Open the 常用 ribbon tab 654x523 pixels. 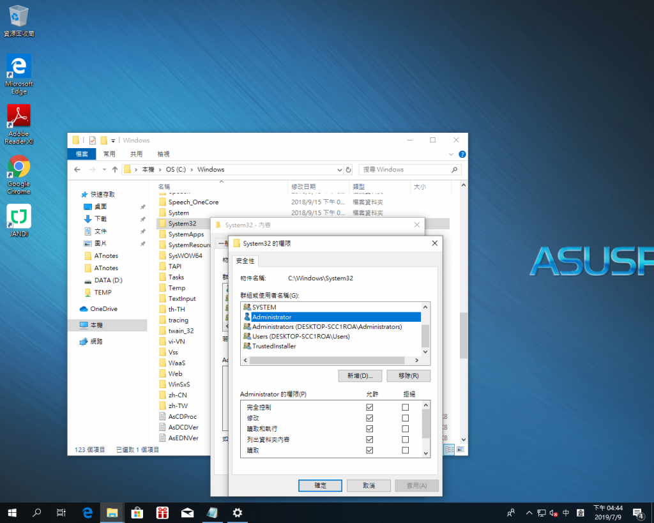[109, 154]
